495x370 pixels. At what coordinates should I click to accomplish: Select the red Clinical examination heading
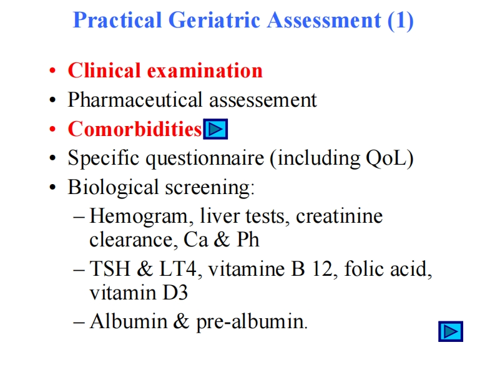click(x=165, y=71)
